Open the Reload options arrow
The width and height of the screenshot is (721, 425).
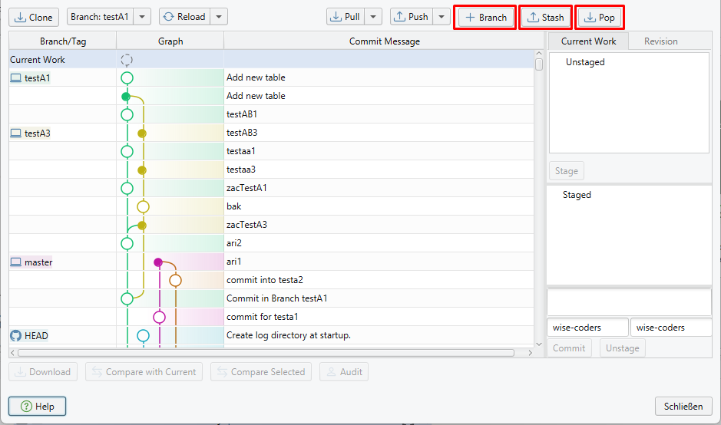219,17
